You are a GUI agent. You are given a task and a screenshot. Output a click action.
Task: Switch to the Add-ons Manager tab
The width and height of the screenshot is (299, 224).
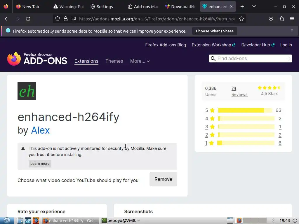pos(143,7)
